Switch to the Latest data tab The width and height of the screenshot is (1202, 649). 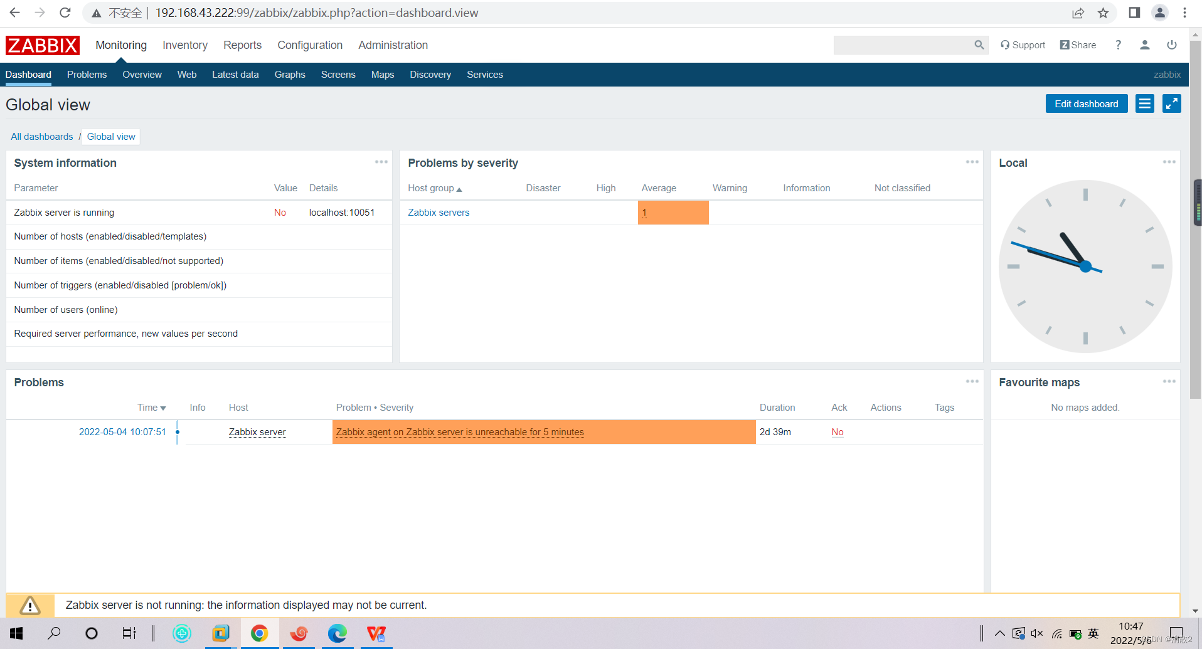point(235,74)
